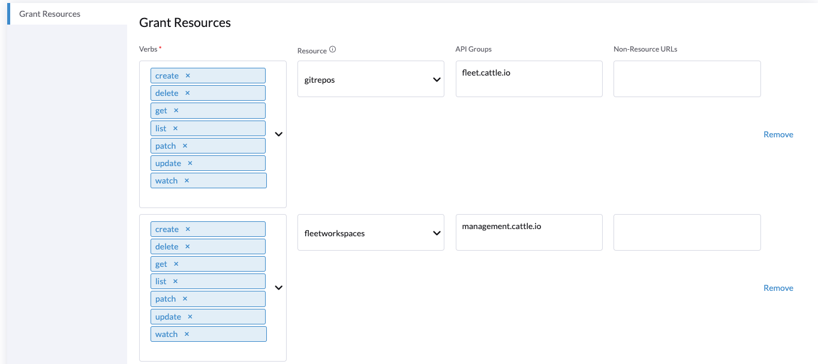
Task: Remove the first gitrepos rule
Action: pos(778,134)
